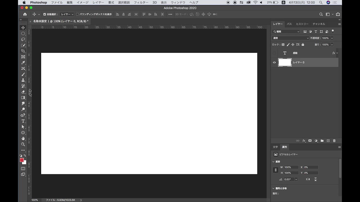The width and height of the screenshot is (360, 202).
Task: Open the フィルター menu
Action: [x=141, y=3]
